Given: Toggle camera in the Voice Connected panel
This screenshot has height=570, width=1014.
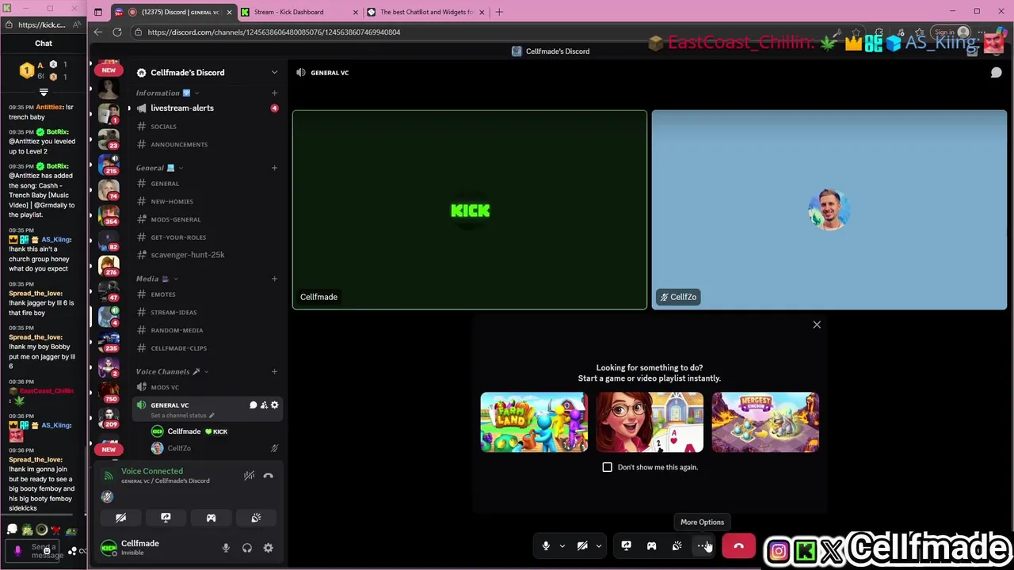Looking at the screenshot, I should point(120,518).
